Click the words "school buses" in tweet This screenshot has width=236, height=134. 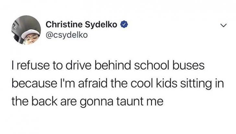[x=169, y=66]
